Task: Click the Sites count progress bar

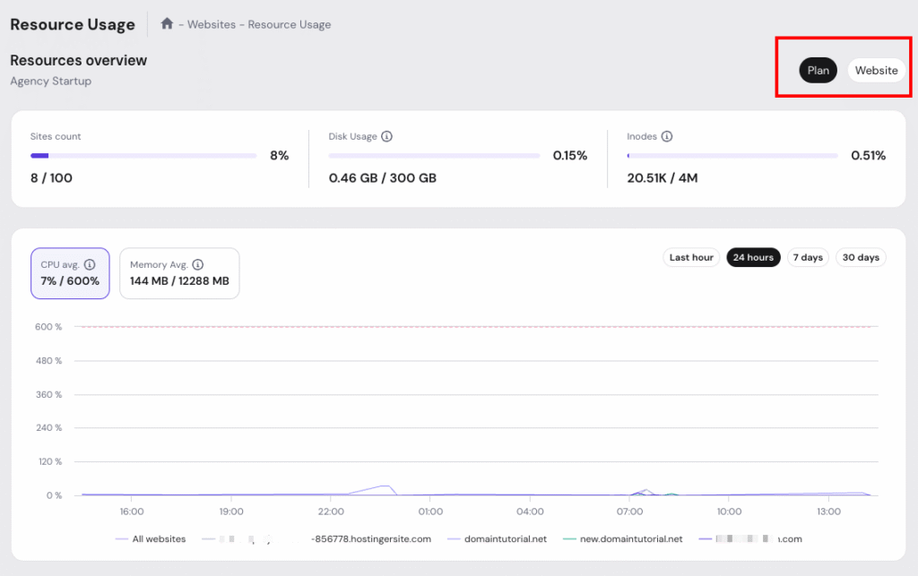Action: point(143,156)
